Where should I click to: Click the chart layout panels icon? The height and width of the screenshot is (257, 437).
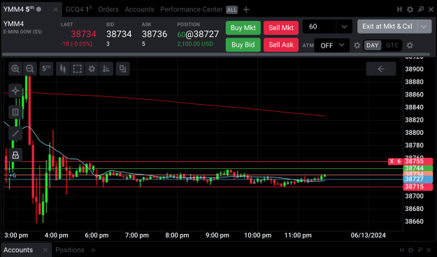122,68
